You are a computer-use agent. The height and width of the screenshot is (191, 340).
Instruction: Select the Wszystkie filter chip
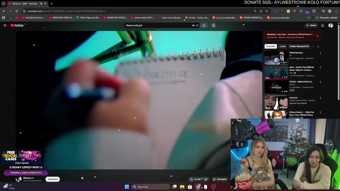[271, 46]
